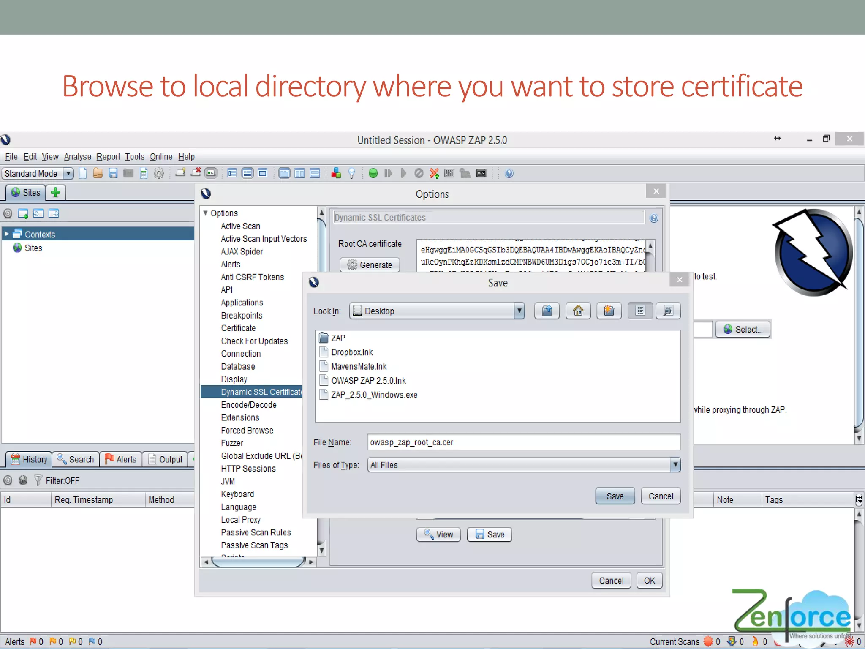Click the Home folder icon in the Save dialog
The width and height of the screenshot is (865, 649).
(x=578, y=311)
